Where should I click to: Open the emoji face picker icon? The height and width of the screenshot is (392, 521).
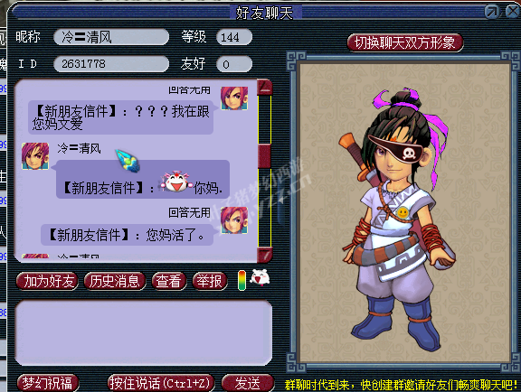[x=260, y=278]
